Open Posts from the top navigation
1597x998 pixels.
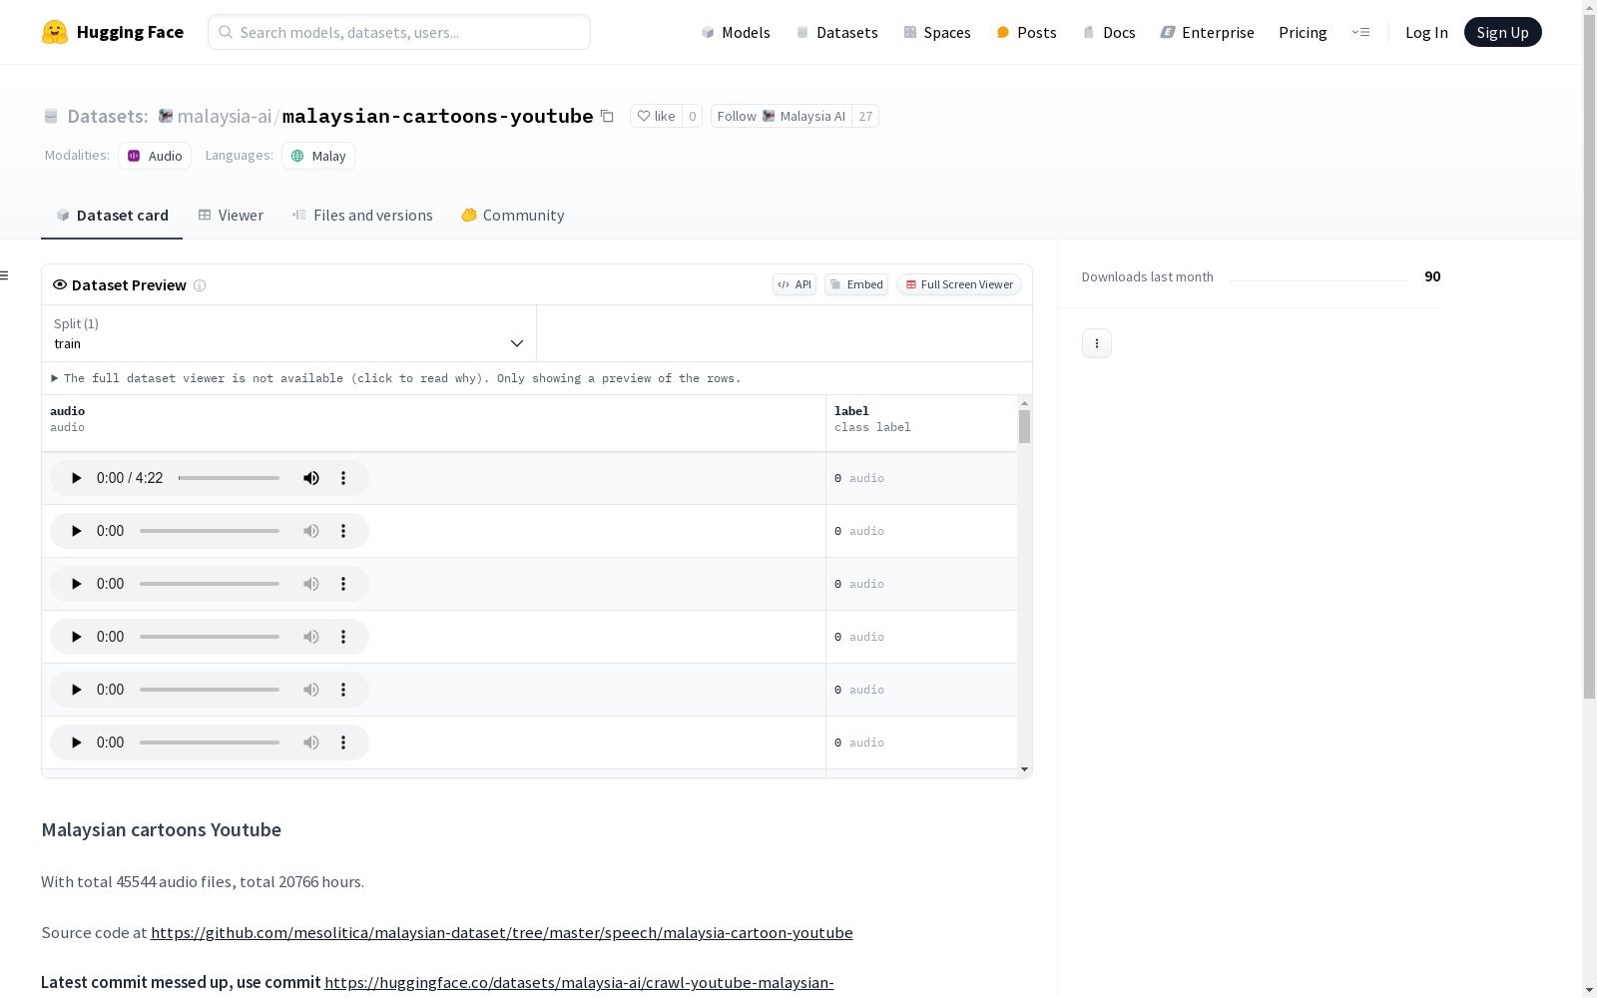tap(1026, 32)
